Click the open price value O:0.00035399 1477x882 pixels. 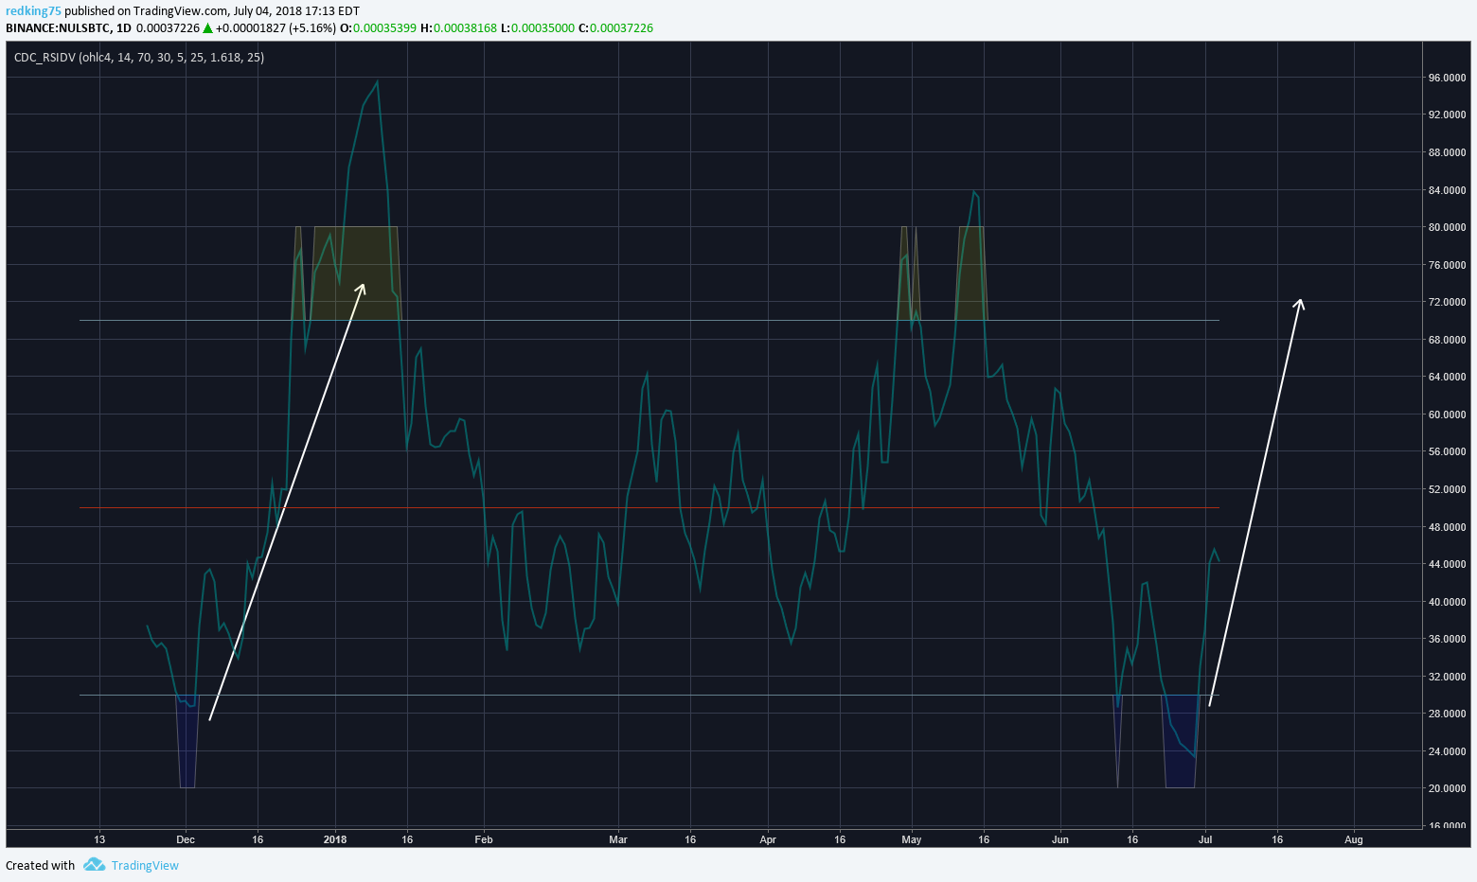[x=379, y=28]
